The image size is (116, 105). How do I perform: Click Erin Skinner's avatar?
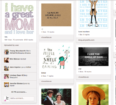(x=6, y=60)
